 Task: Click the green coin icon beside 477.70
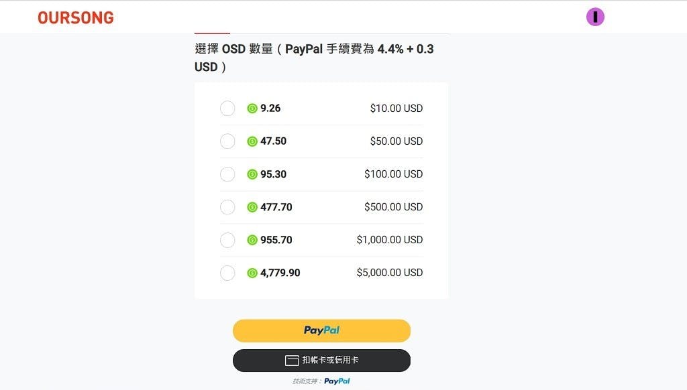252,207
